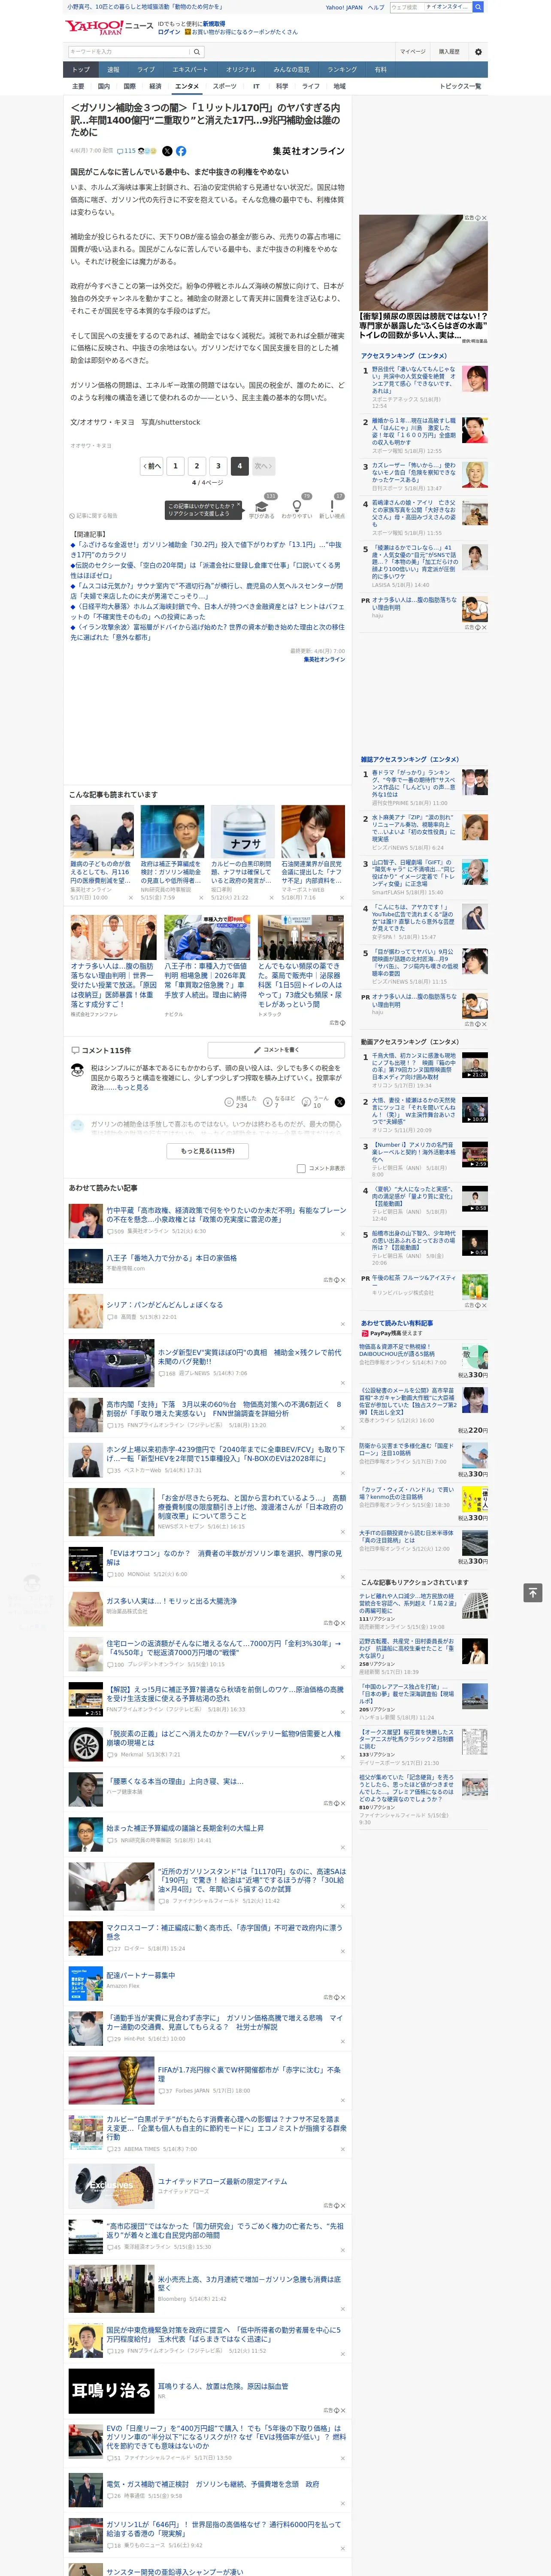Click the 集英社オンライン publisher name by the headline

[x=309, y=151]
